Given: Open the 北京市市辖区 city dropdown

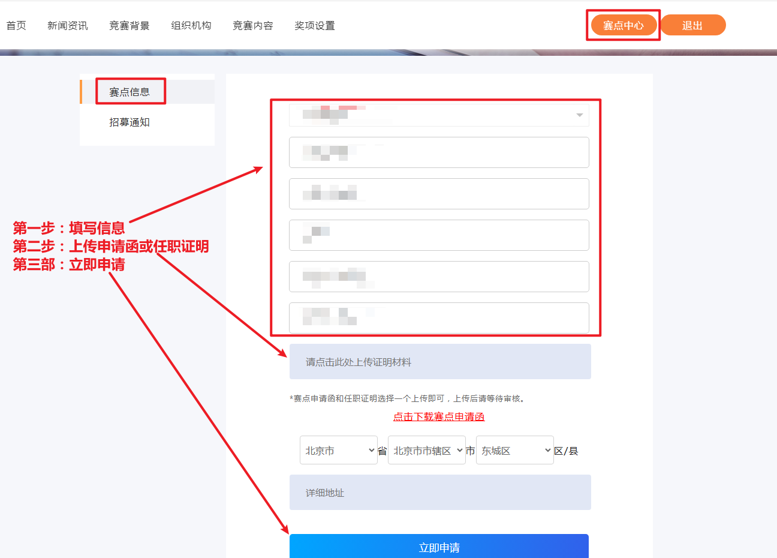Looking at the screenshot, I should pos(427,451).
